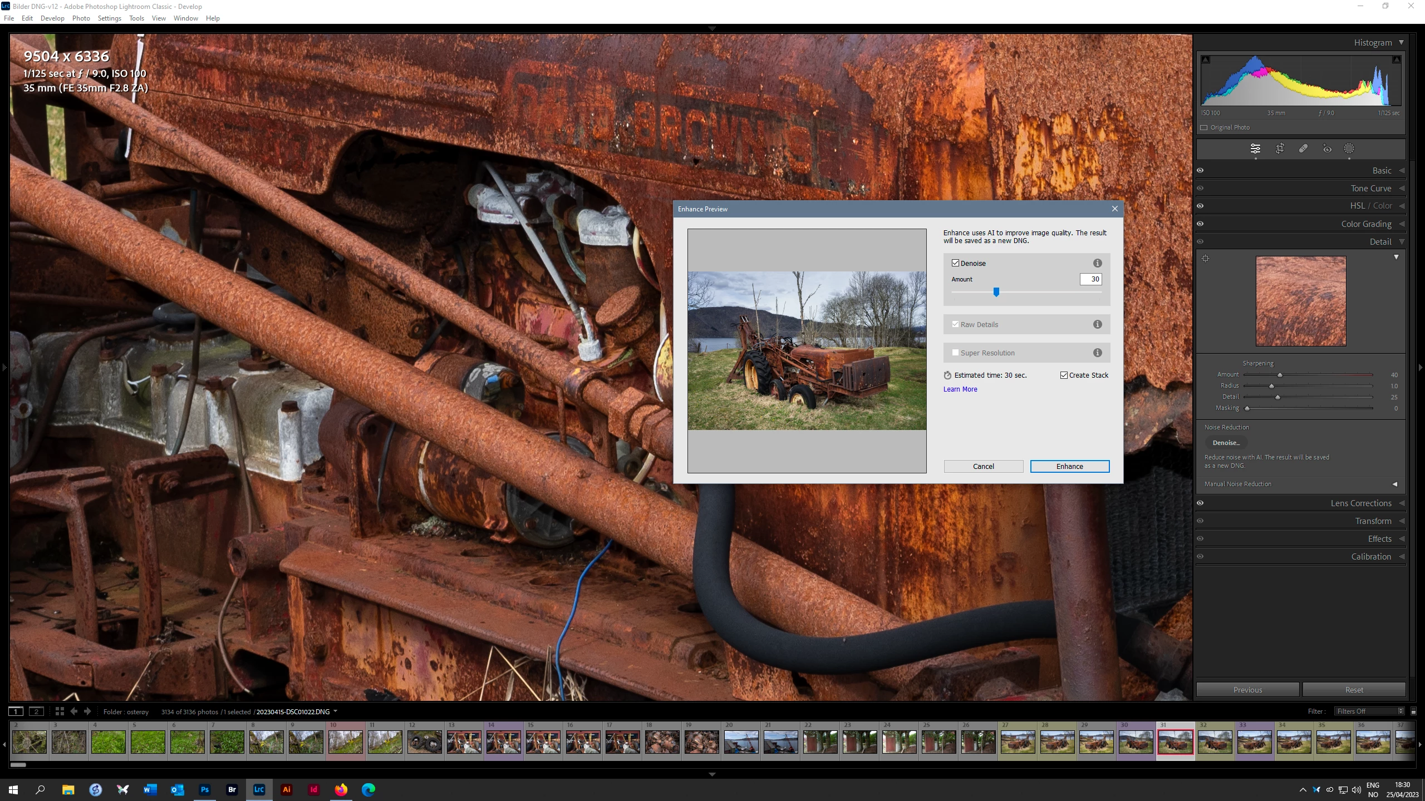This screenshot has width=1425, height=801.
Task: Select the Healing bandage tool
Action: pos(1303,149)
